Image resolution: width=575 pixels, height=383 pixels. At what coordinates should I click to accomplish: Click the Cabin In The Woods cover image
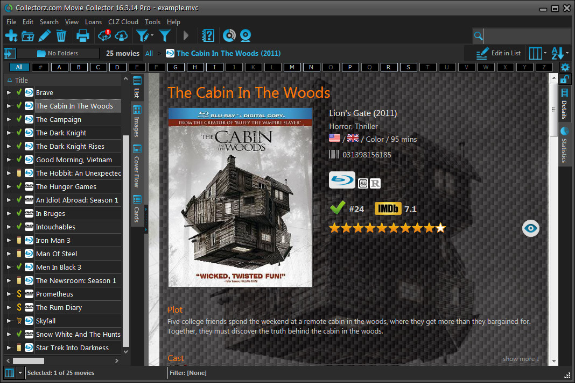point(240,198)
